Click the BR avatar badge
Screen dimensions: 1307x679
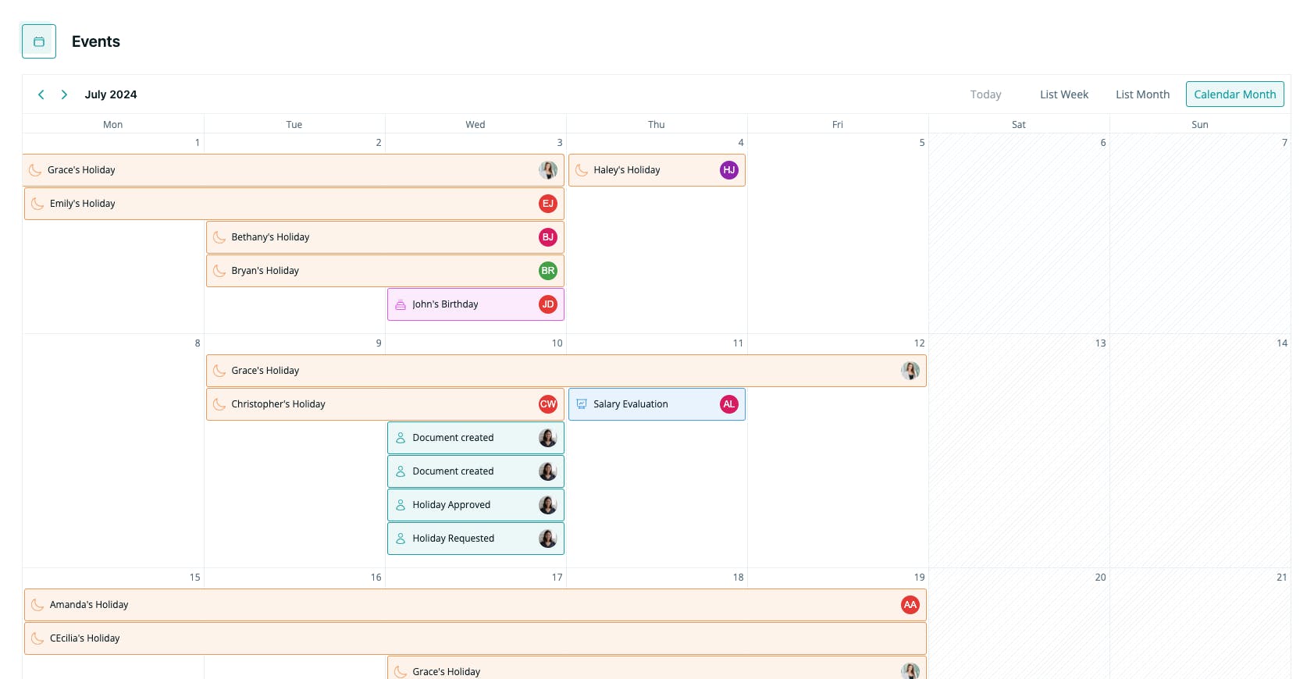[548, 271]
